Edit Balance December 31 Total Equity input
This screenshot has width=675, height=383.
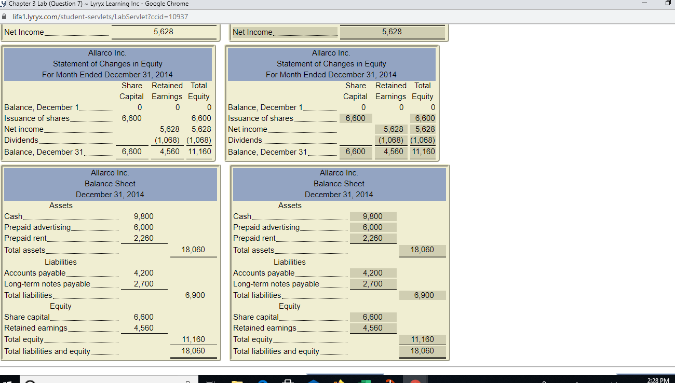coord(423,152)
